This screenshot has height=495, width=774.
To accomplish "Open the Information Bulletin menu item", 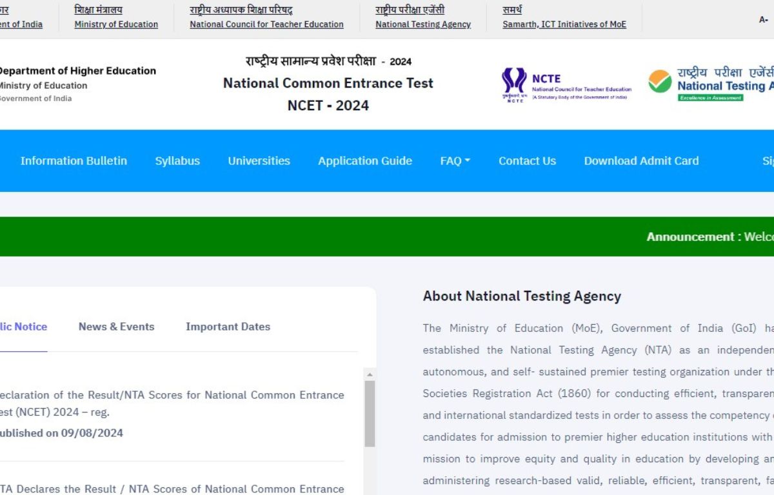I will coord(74,161).
